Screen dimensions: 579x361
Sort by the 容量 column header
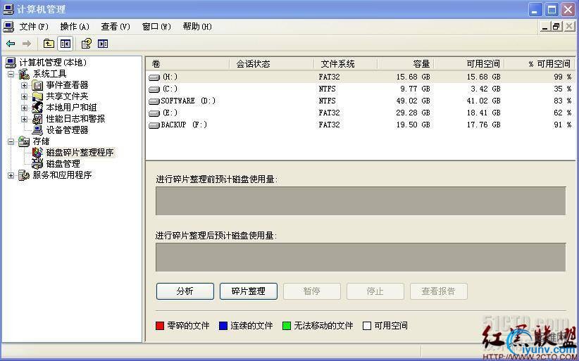406,64
